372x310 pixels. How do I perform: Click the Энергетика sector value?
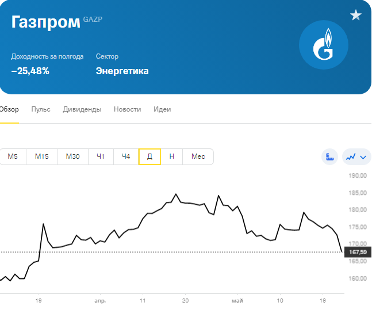[x=122, y=71]
